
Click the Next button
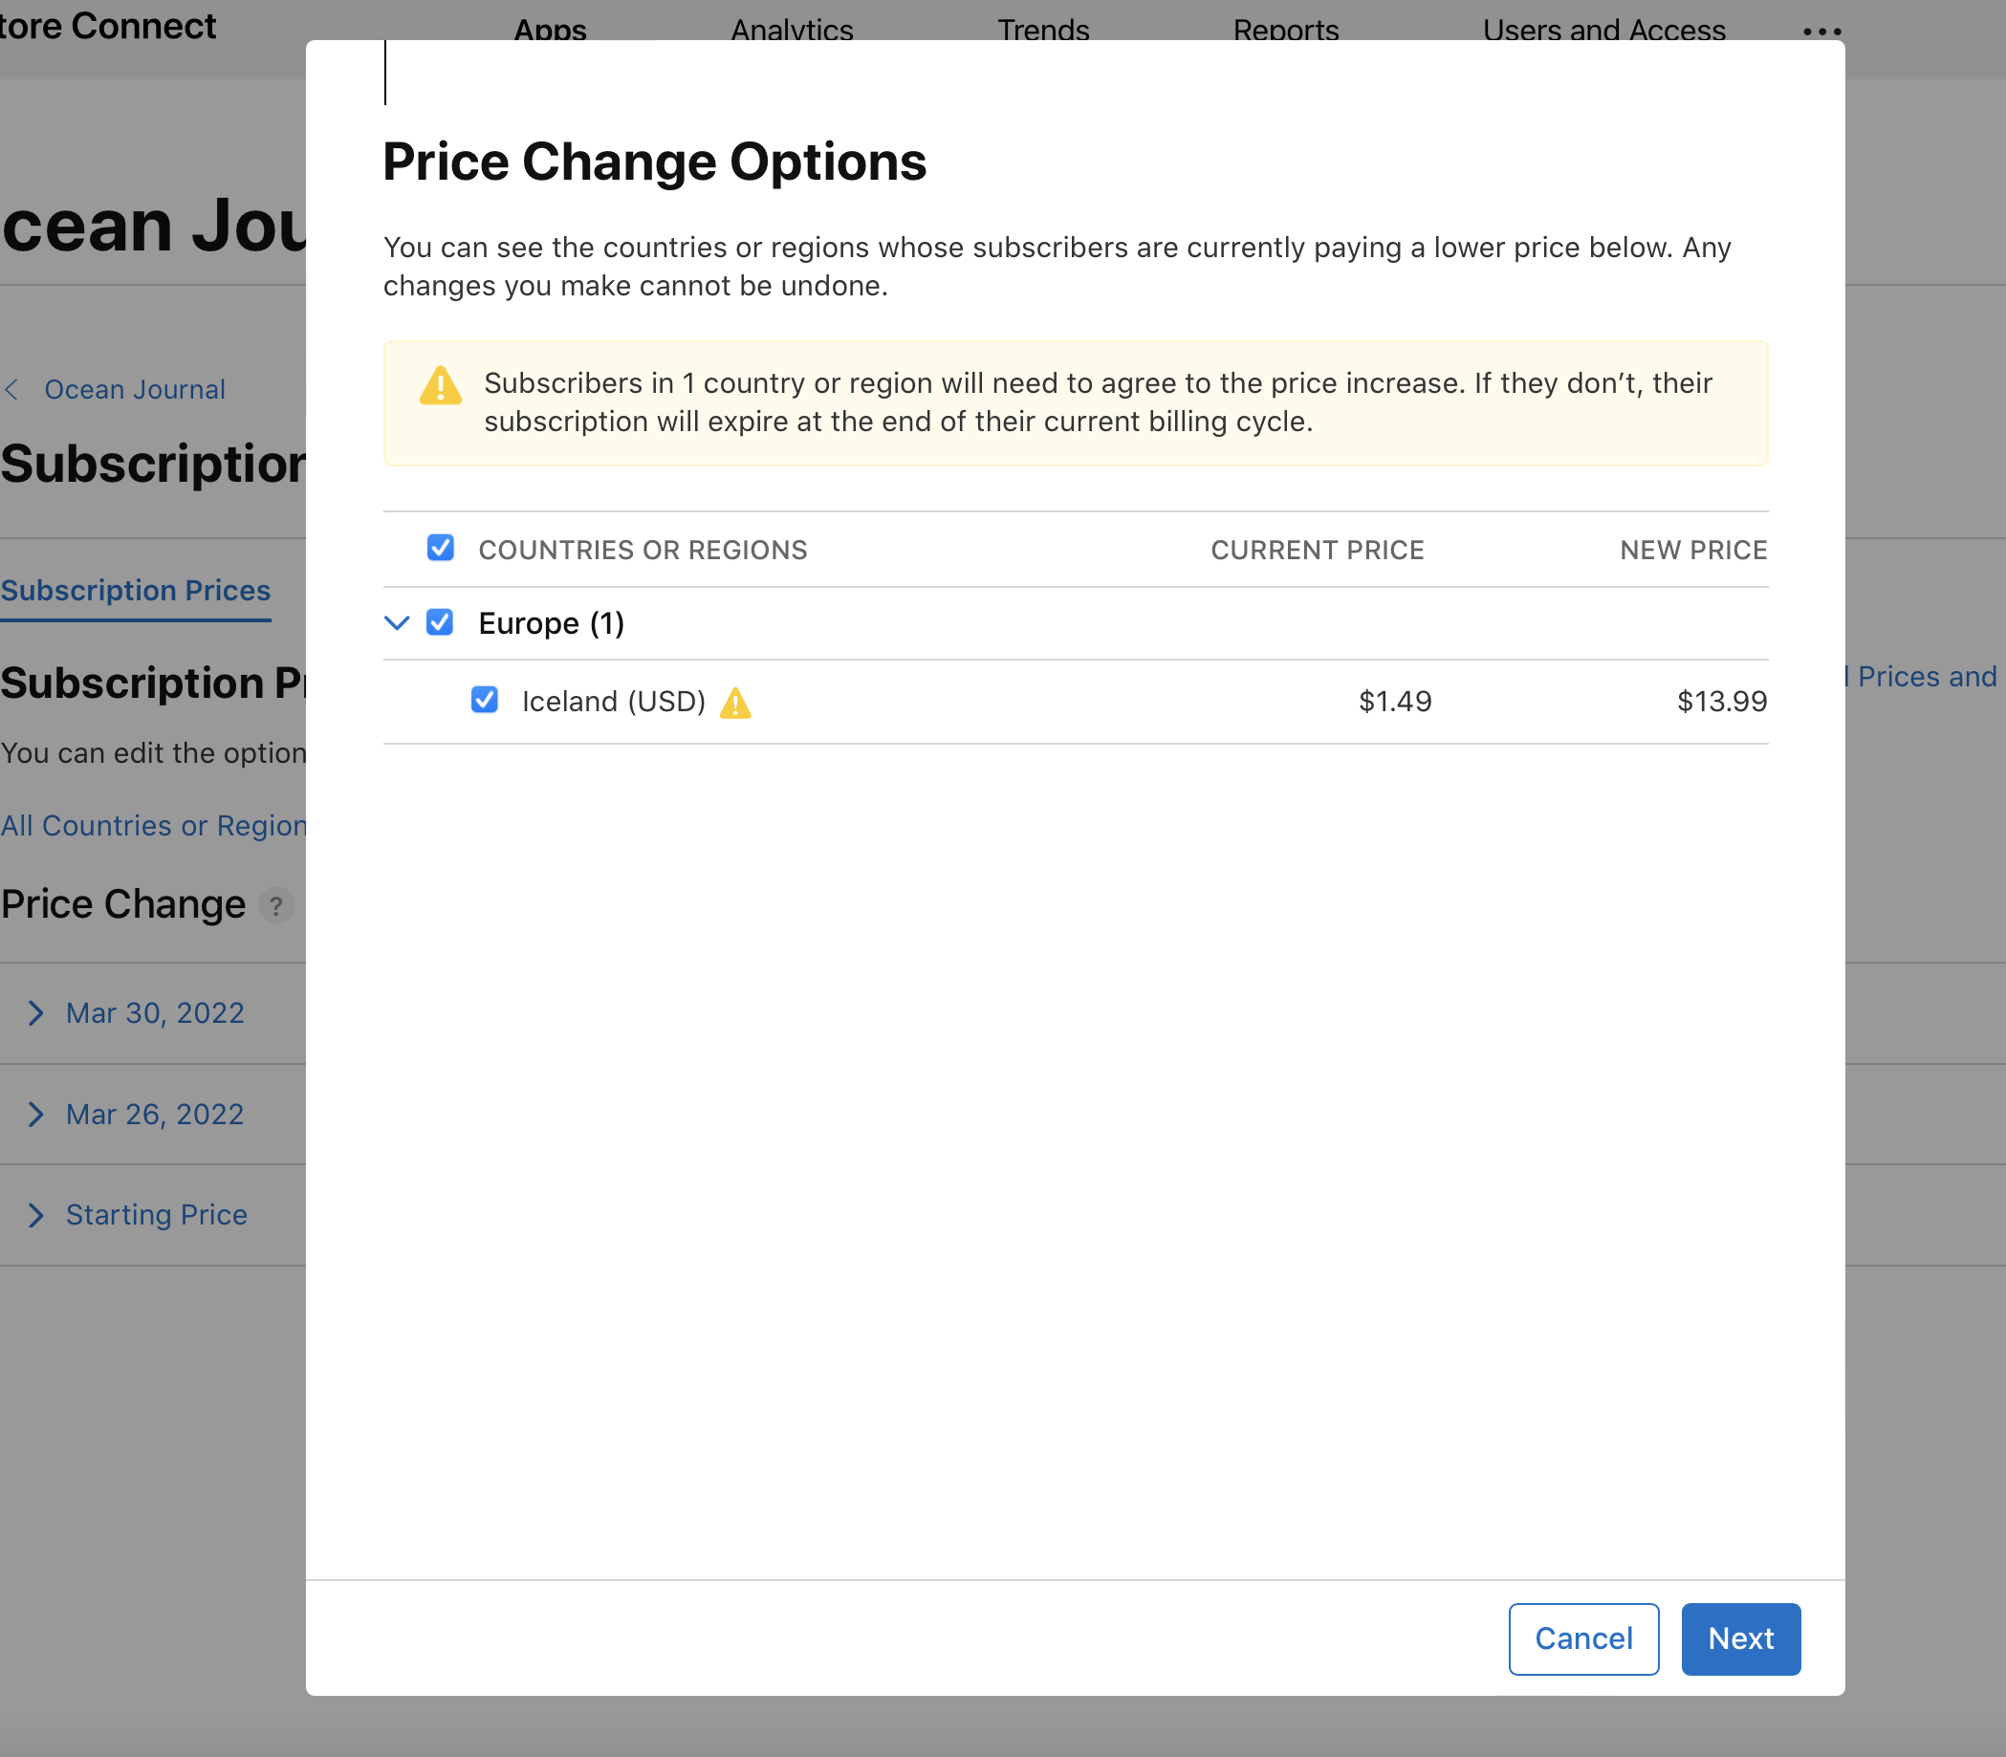coord(1739,1638)
